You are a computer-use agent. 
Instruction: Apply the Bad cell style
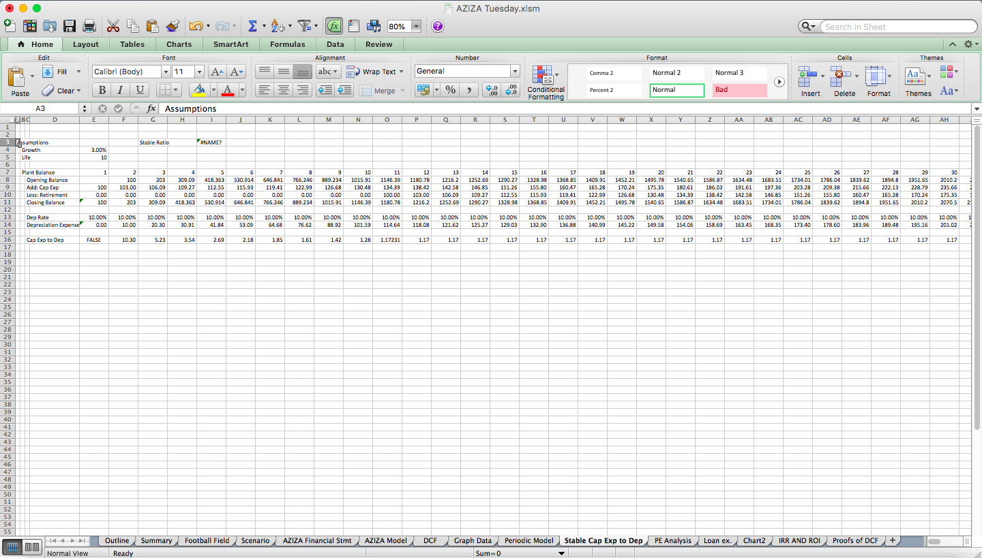coord(739,89)
